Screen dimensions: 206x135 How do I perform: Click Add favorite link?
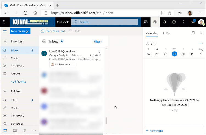pyautogui.click(x=18, y=82)
